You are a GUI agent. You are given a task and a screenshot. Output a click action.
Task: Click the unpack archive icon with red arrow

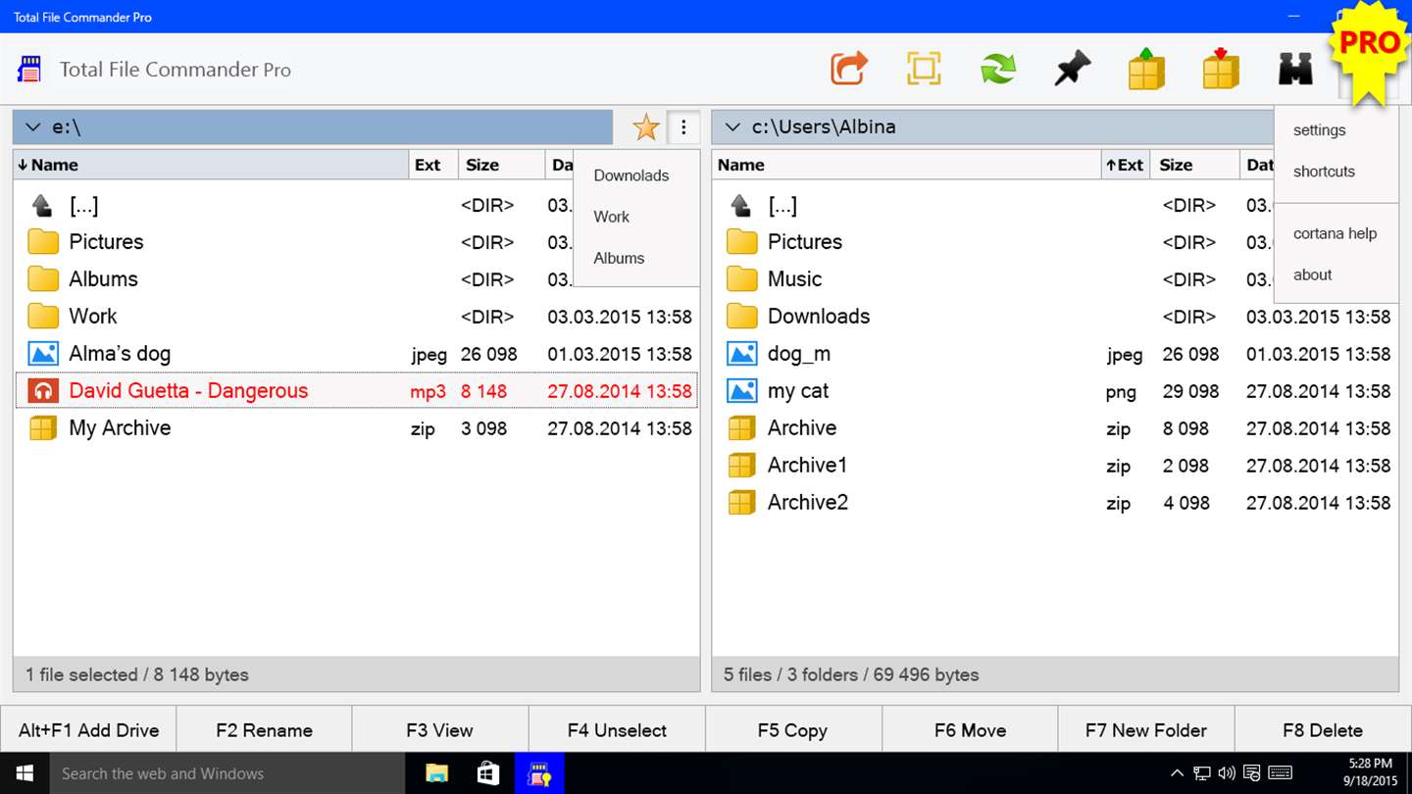pyautogui.click(x=1221, y=69)
